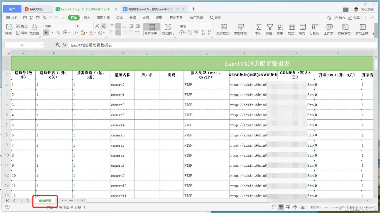Open the Insert (插入) ribbon tab
Screen dimensions: 380x213
(87, 18)
